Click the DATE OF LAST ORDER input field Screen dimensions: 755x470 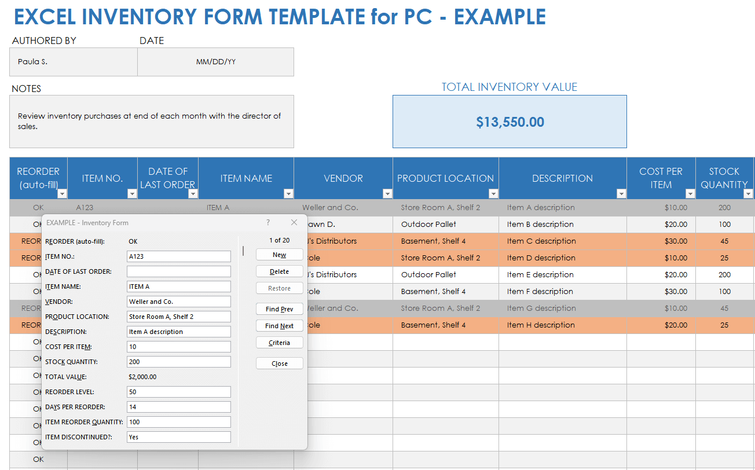coord(178,271)
